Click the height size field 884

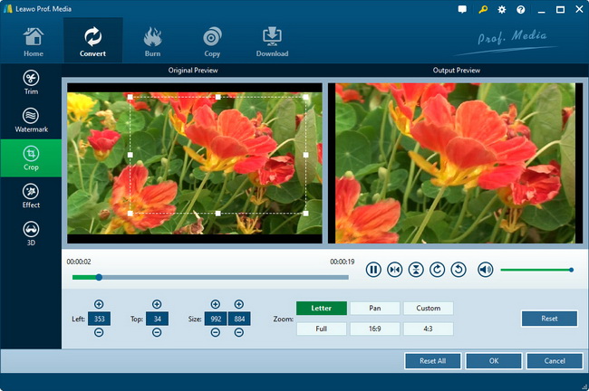[239, 319]
